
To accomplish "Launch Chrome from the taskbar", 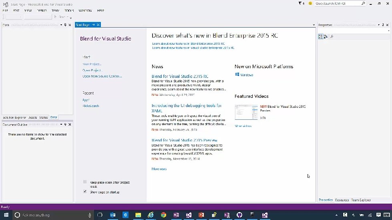I will point(163,215).
